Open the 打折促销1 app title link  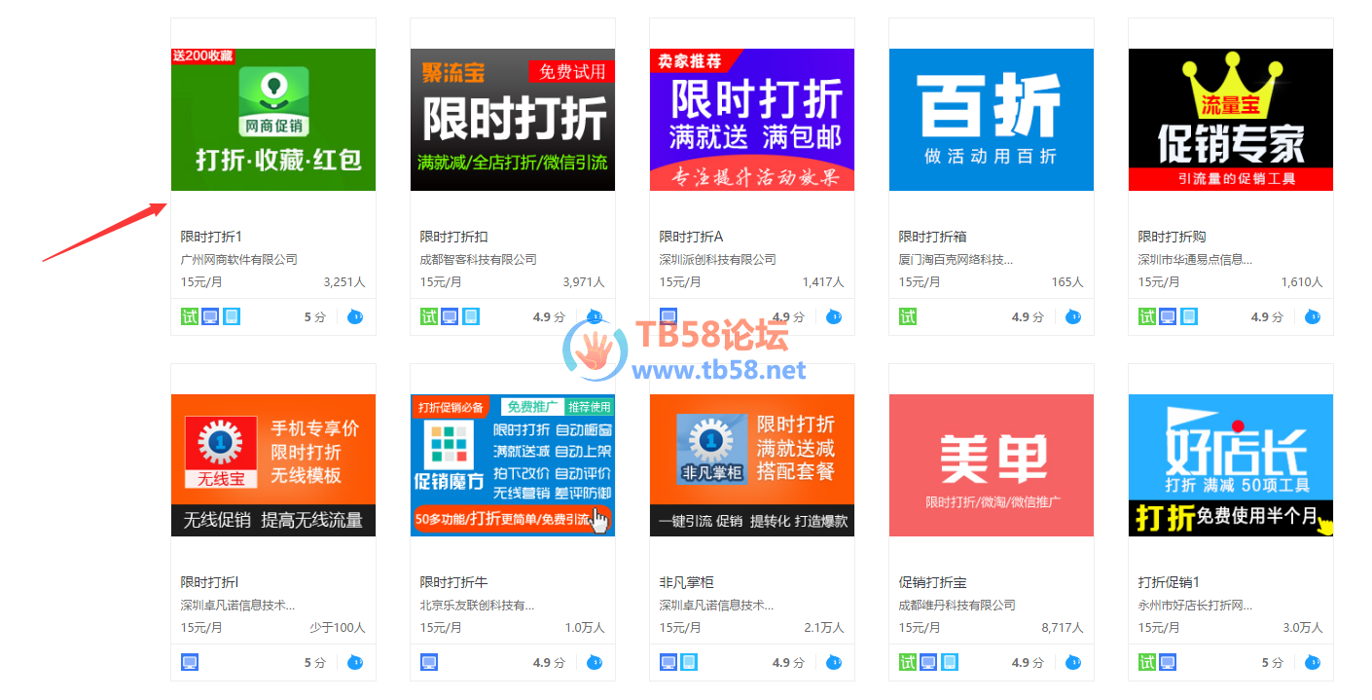point(1170,582)
